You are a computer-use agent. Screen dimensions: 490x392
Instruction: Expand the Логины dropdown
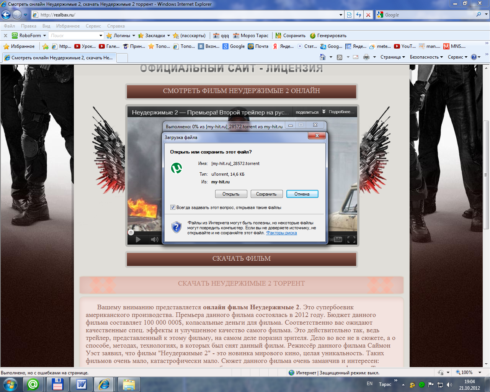click(x=134, y=36)
